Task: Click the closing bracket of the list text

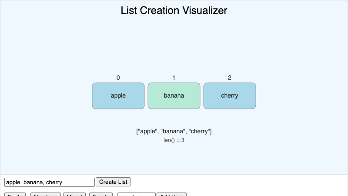Action: [x=211, y=131]
